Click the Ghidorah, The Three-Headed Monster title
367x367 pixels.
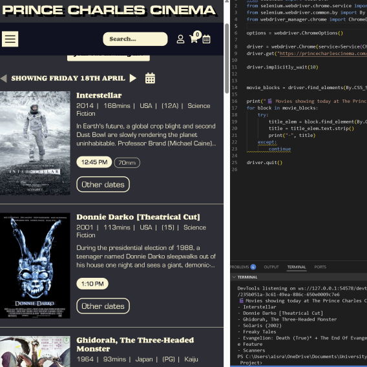[135, 344]
